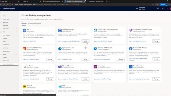Screen dimensions: 171x96
Task: Open Learn more about Azure Synapse
Action: [x=103, y=41]
